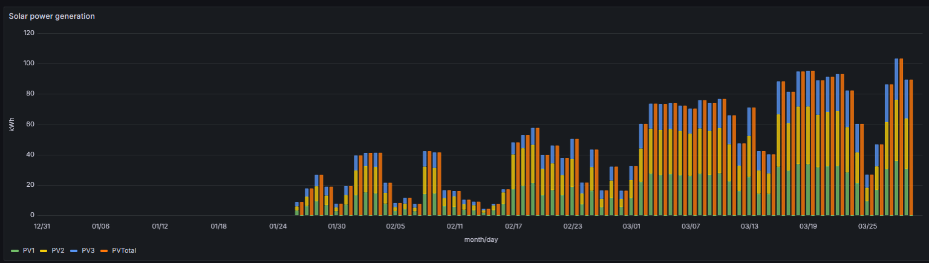Click the 02/05 x-axis date label
Screen dimensions: 929x263
pyautogui.click(x=396, y=226)
